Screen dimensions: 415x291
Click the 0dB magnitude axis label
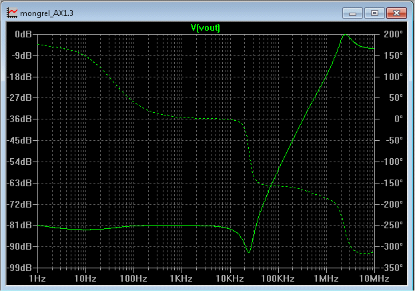pyautogui.click(x=23, y=34)
